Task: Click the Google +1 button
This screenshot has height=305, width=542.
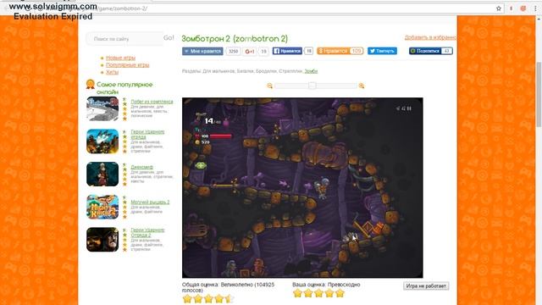Action: tap(250, 51)
